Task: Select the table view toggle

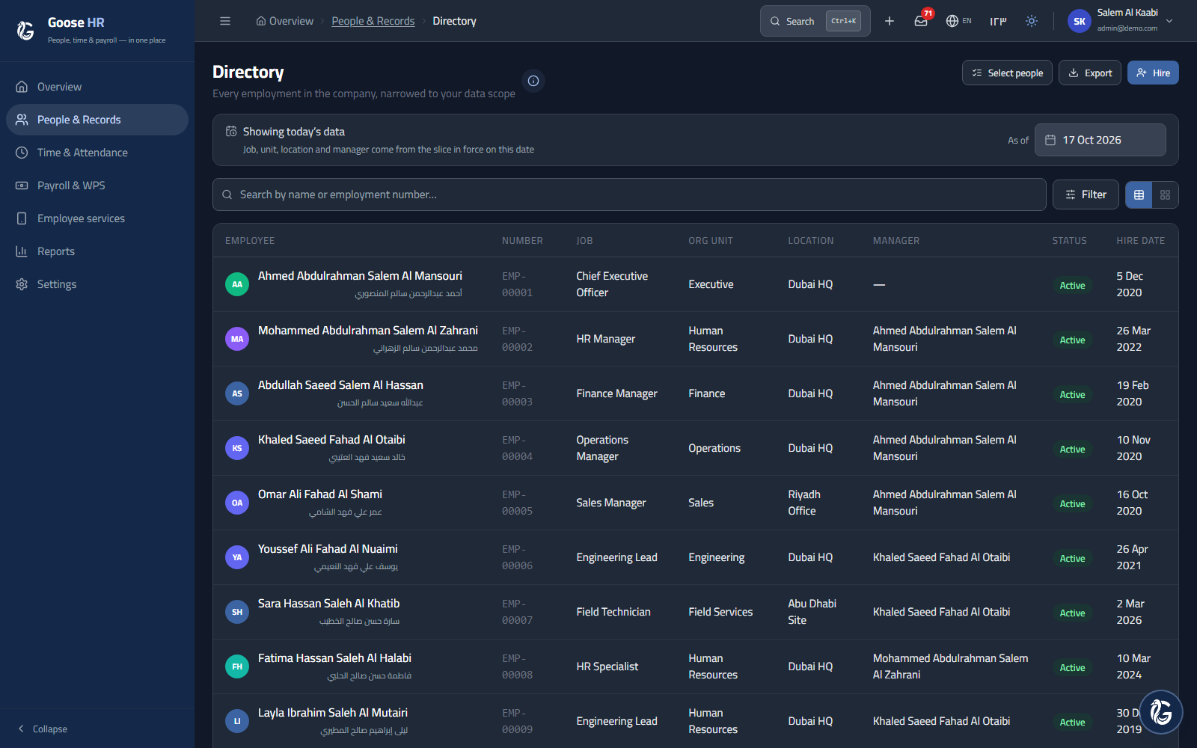Action: pos(1139,194)
